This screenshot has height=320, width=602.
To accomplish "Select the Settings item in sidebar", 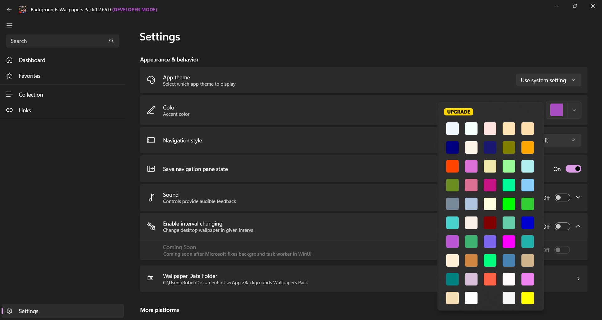I will 63,311.
